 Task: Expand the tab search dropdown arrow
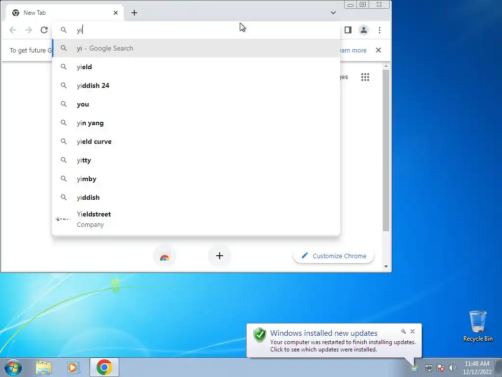coord(333,13)
